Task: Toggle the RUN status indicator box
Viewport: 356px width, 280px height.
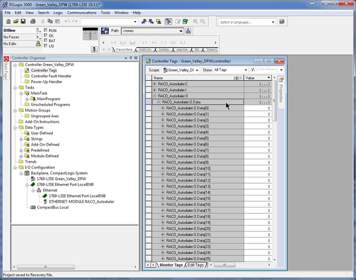Action: (x=46, y=31)
